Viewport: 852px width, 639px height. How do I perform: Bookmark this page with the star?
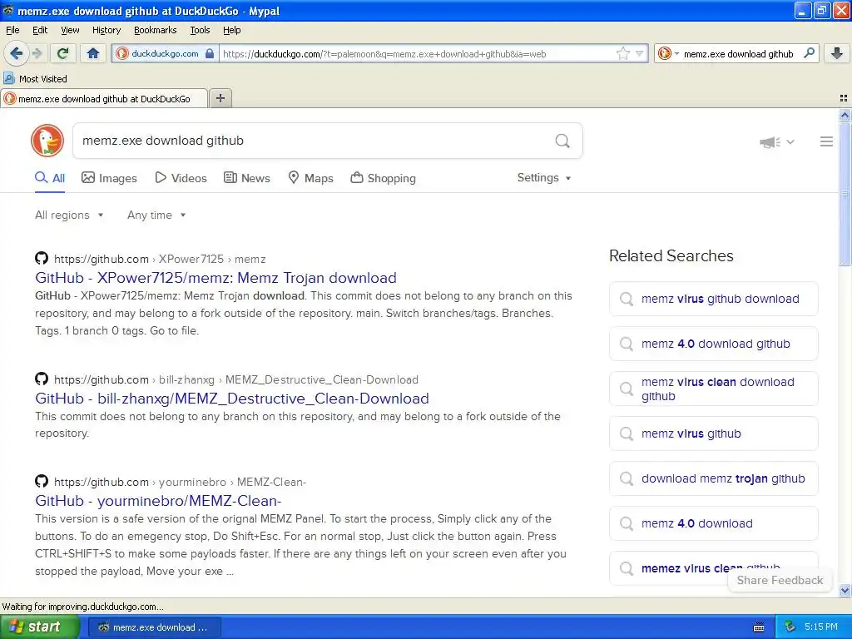(622, 53)
